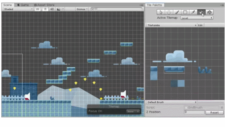Click the GridBrush script field
The image size is (225, 127).
coord(202,107)
